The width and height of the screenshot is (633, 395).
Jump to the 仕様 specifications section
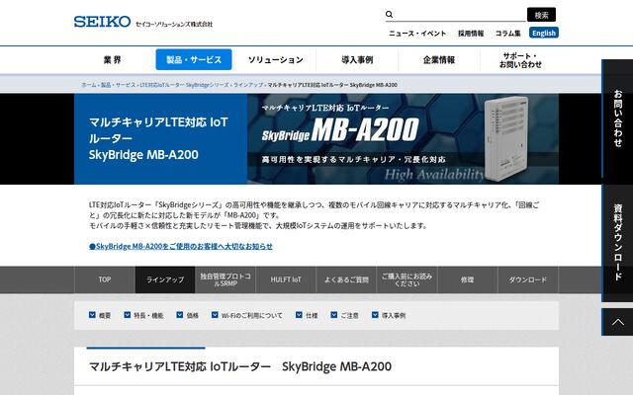[312, 316]
